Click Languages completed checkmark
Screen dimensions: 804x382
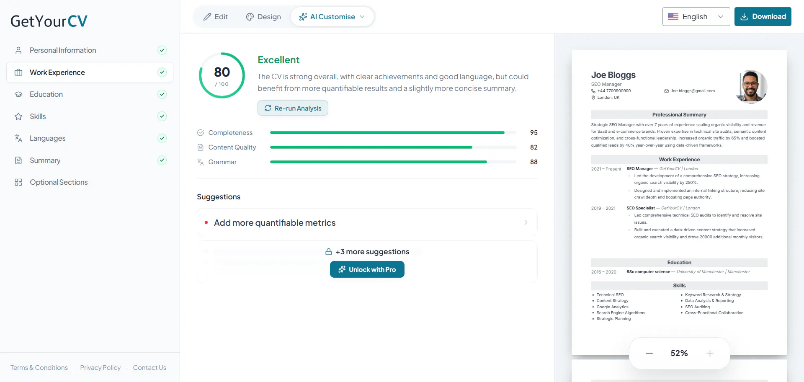click(x=162, y=138)
